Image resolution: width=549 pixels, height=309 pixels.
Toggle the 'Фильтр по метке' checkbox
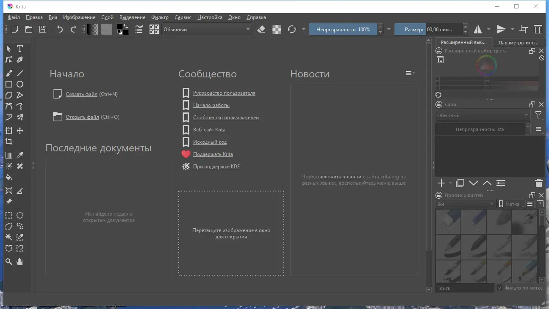[x=500, y=288]
